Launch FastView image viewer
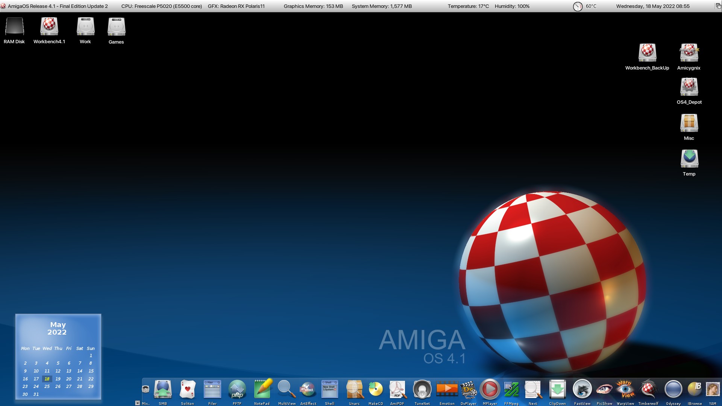The image size is (722, 406). click(582, 390)
